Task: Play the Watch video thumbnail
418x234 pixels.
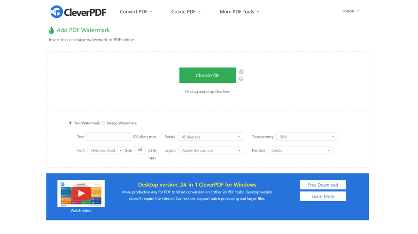Action: 81,193
